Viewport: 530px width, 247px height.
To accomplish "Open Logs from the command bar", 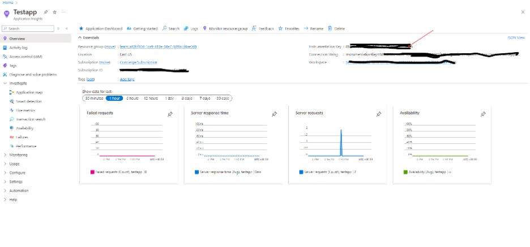I will point(191,29).
